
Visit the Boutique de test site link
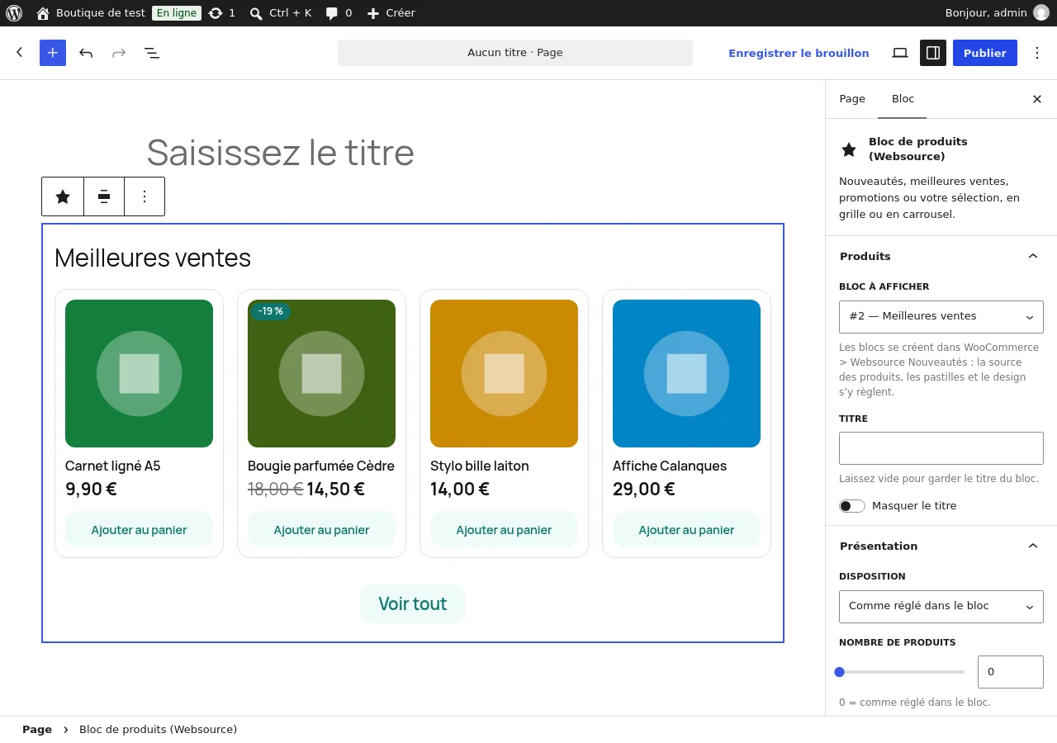[x=90, y=13]
